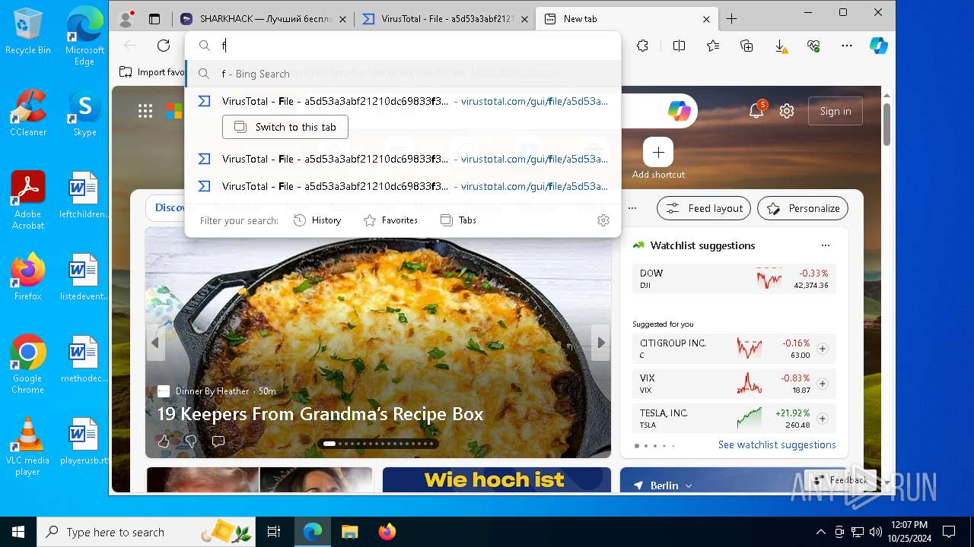The height and width of the screenshot is (547, 974).
Task: Open feed more options ellipsis
Action: pos(632,208)
